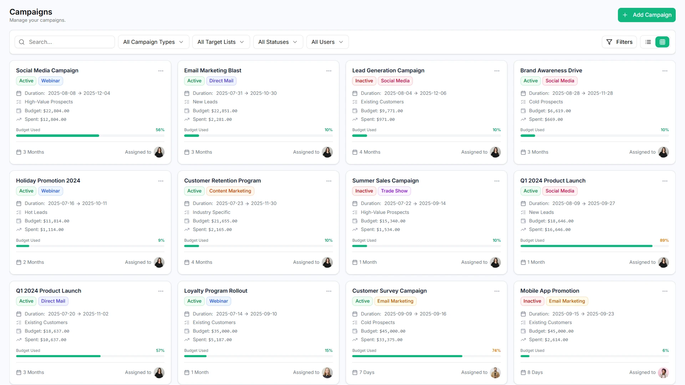
Task: Click calendar icon next to 7 Days
Action: (355, 373)
